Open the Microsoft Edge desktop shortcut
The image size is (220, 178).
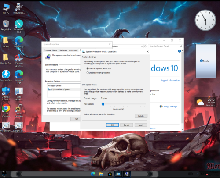click(19, 77)
